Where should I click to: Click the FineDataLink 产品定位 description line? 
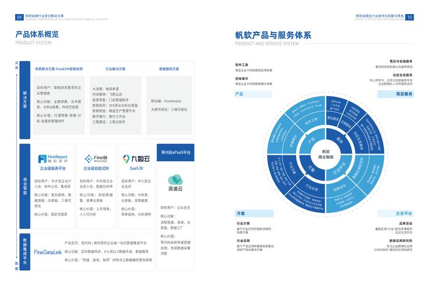point(105,243)
